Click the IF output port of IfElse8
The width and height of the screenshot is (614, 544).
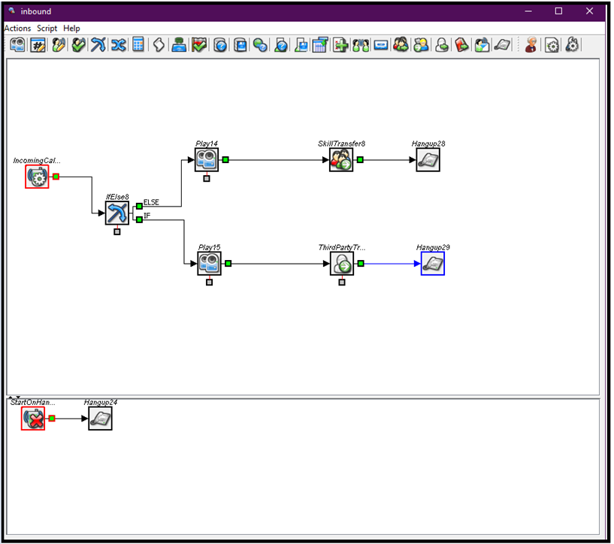[x=139, y=220]
